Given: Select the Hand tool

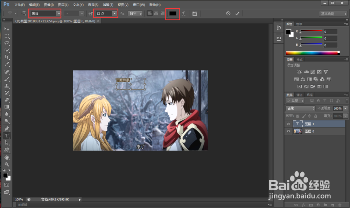Looking at the screenshot, I should point(7,157).
